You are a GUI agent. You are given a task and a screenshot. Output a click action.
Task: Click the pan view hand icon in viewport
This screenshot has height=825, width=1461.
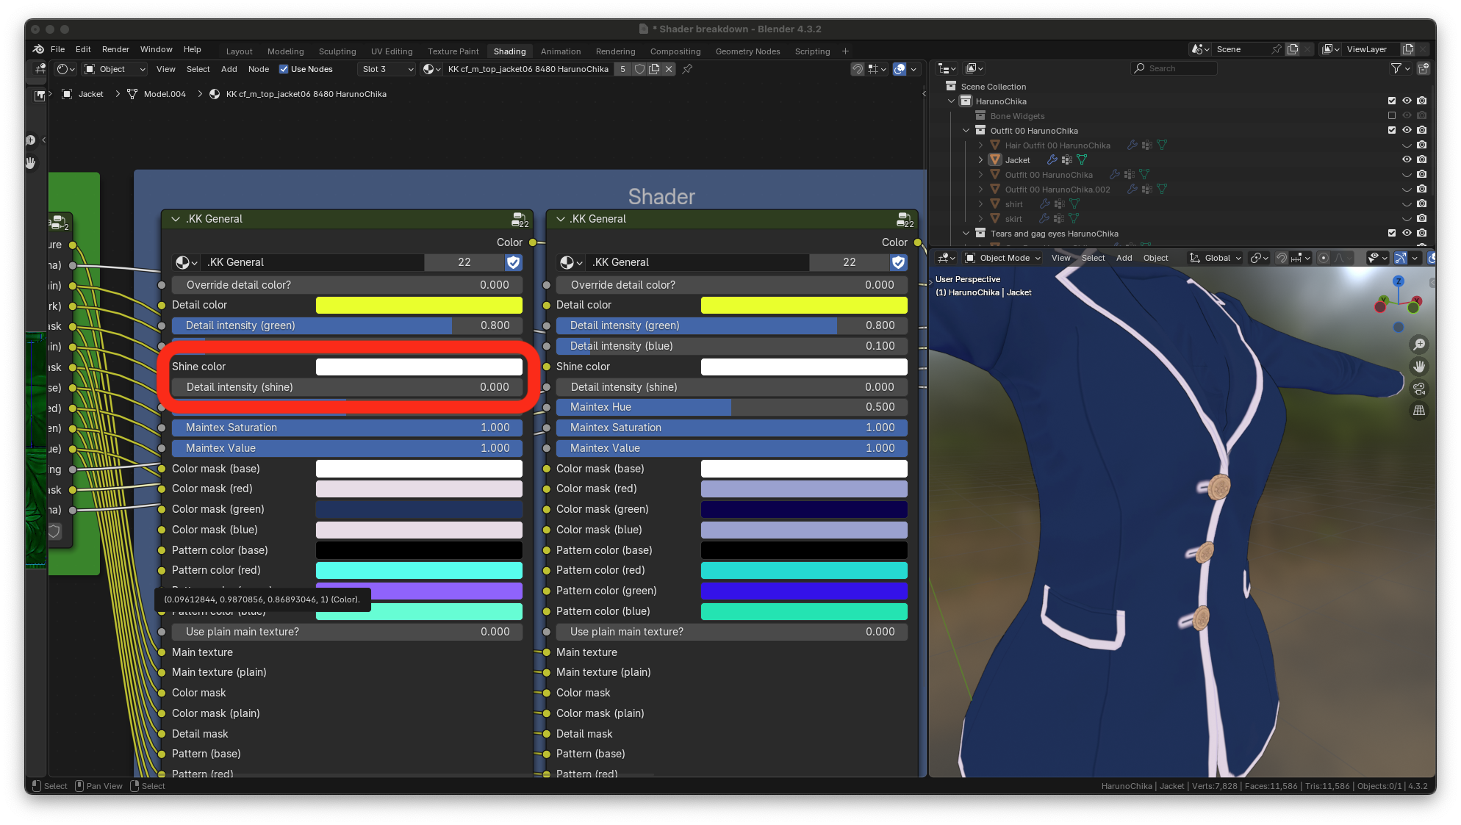1419,367
